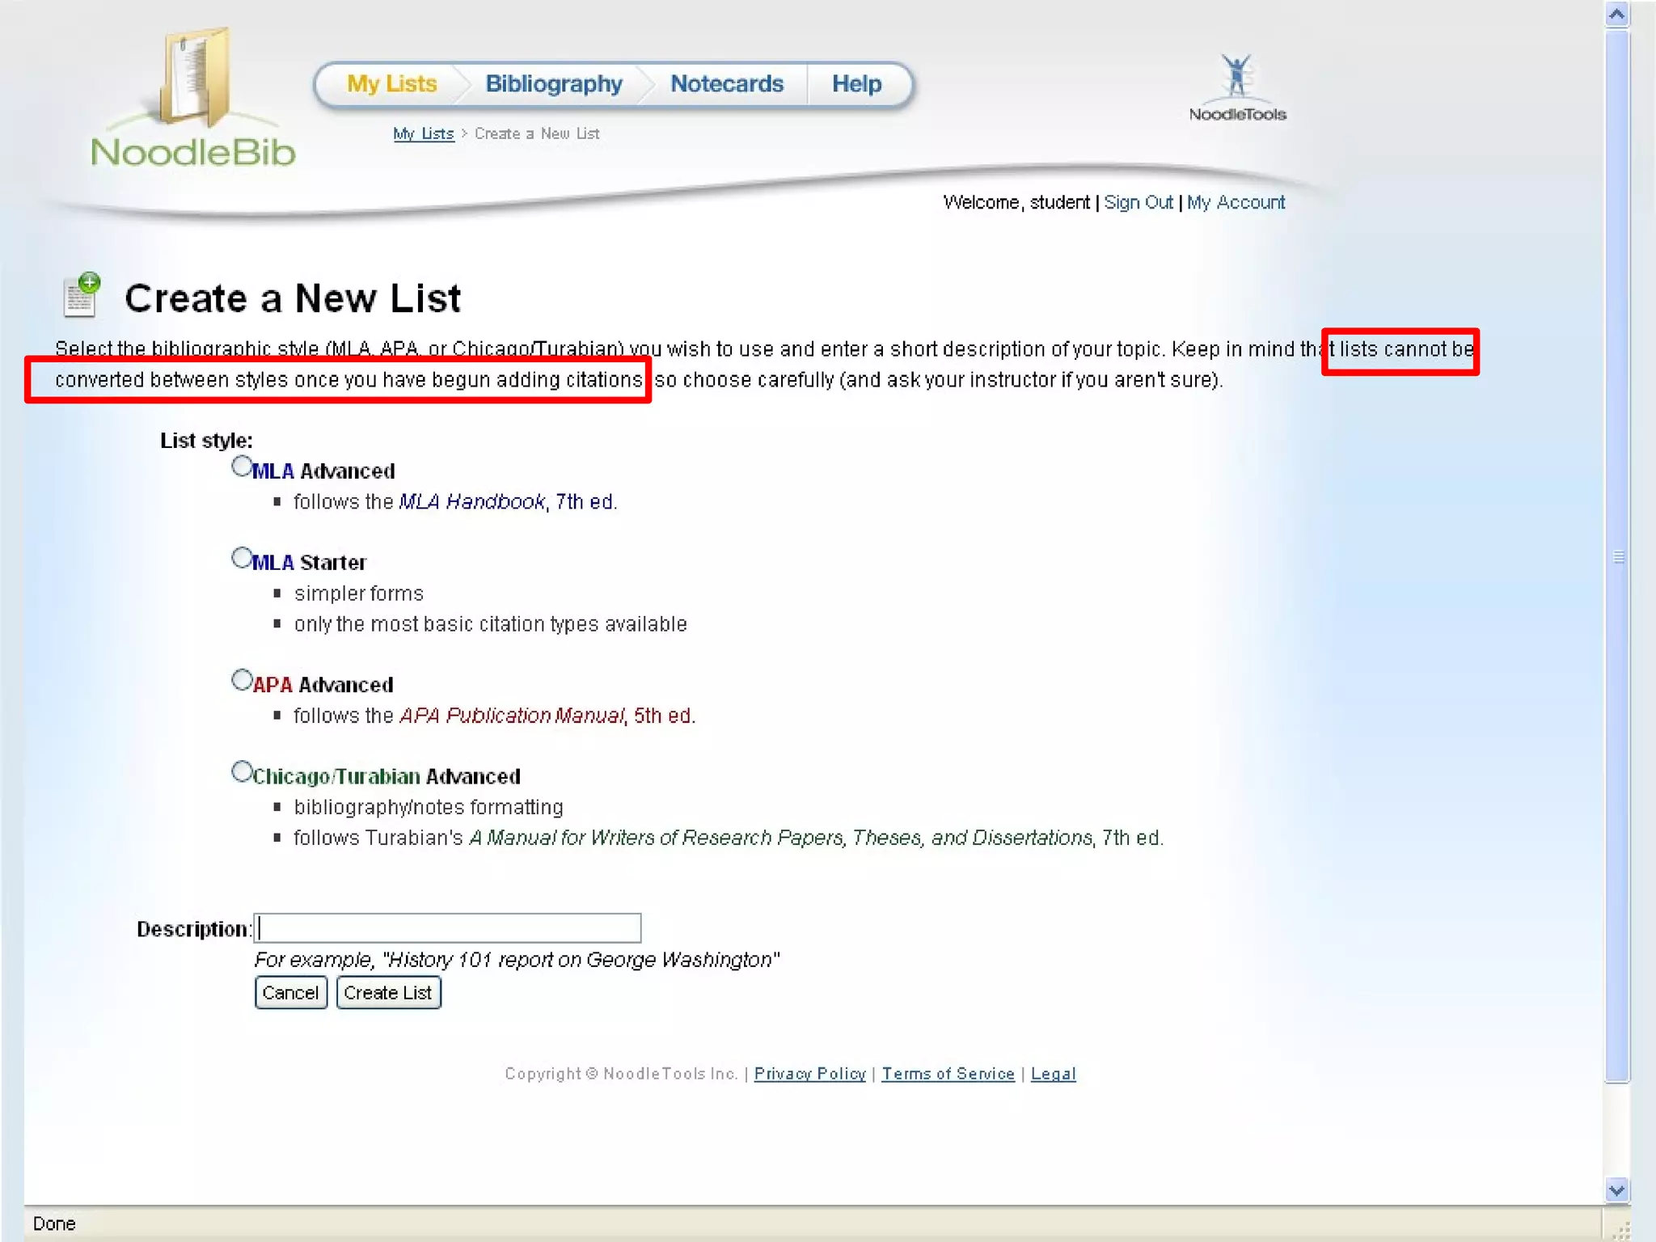
Task: Click the vertical scrollbar thumb
Action: pos(1616,556)
